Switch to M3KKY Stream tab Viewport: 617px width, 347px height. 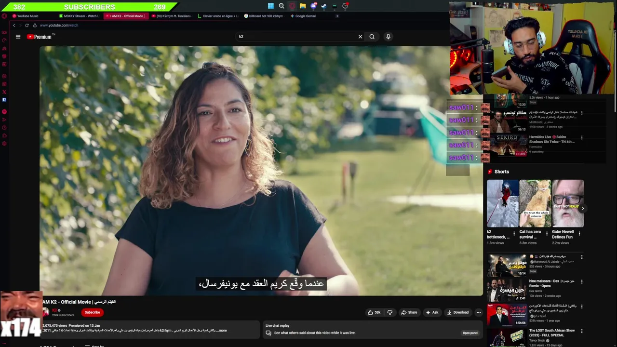click(x=79, y=16)
